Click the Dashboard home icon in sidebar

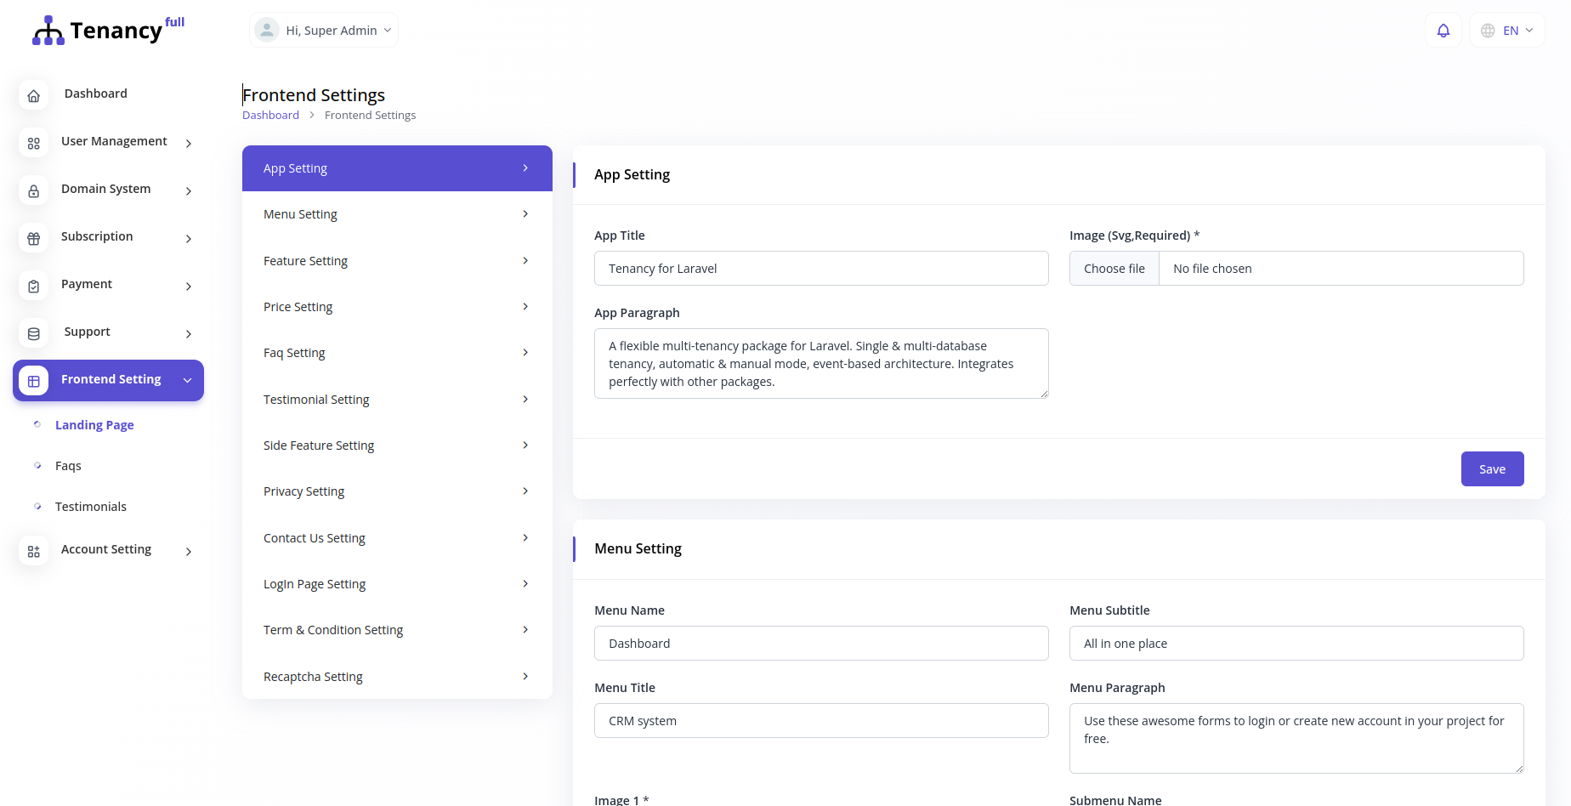(x=34, y=96)
